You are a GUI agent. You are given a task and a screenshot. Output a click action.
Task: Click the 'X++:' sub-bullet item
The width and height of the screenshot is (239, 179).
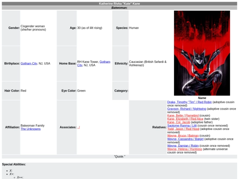[20, 178]
